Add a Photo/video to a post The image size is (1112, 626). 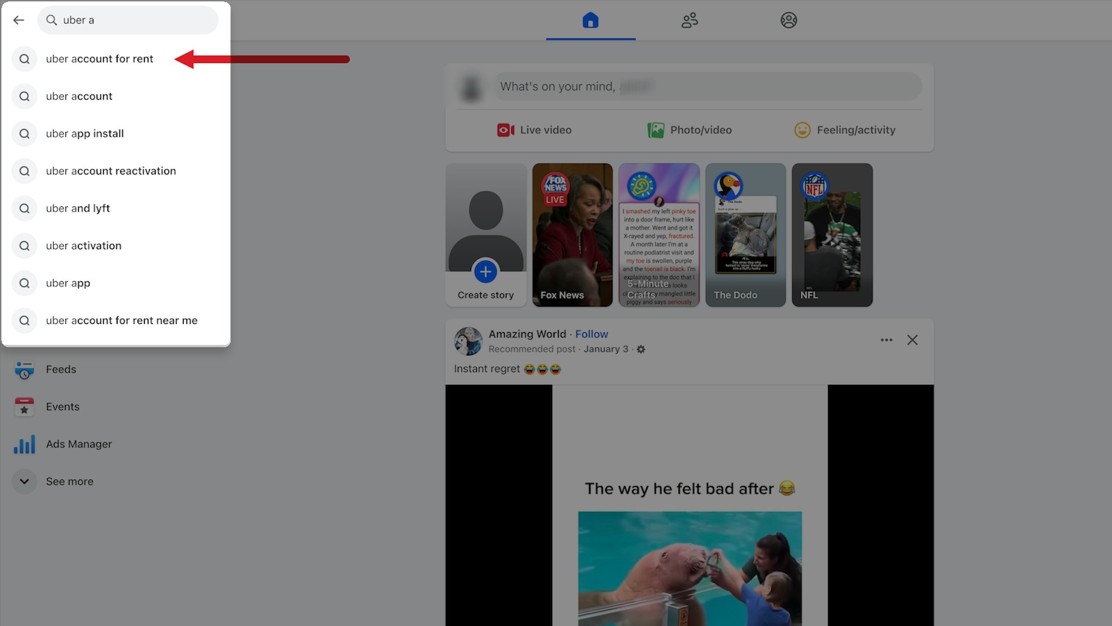coord(690,130)
